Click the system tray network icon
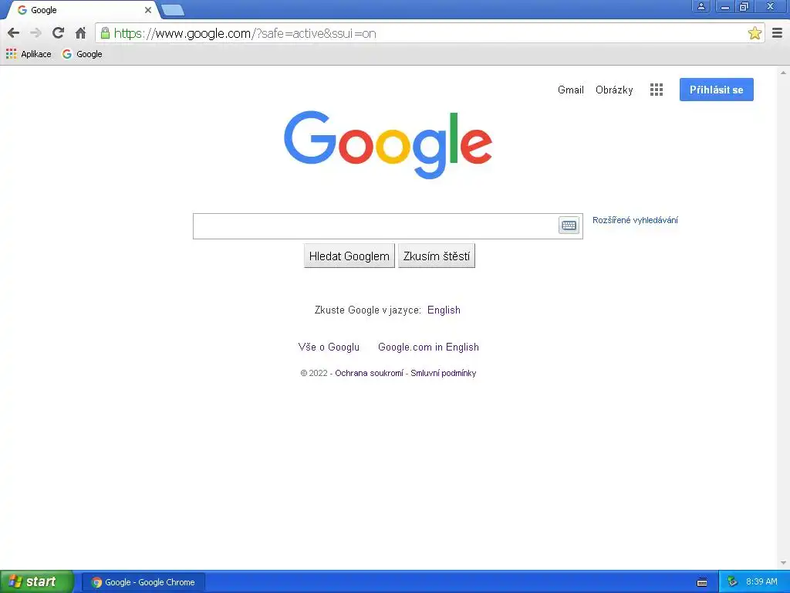 [x=733, y=581]
